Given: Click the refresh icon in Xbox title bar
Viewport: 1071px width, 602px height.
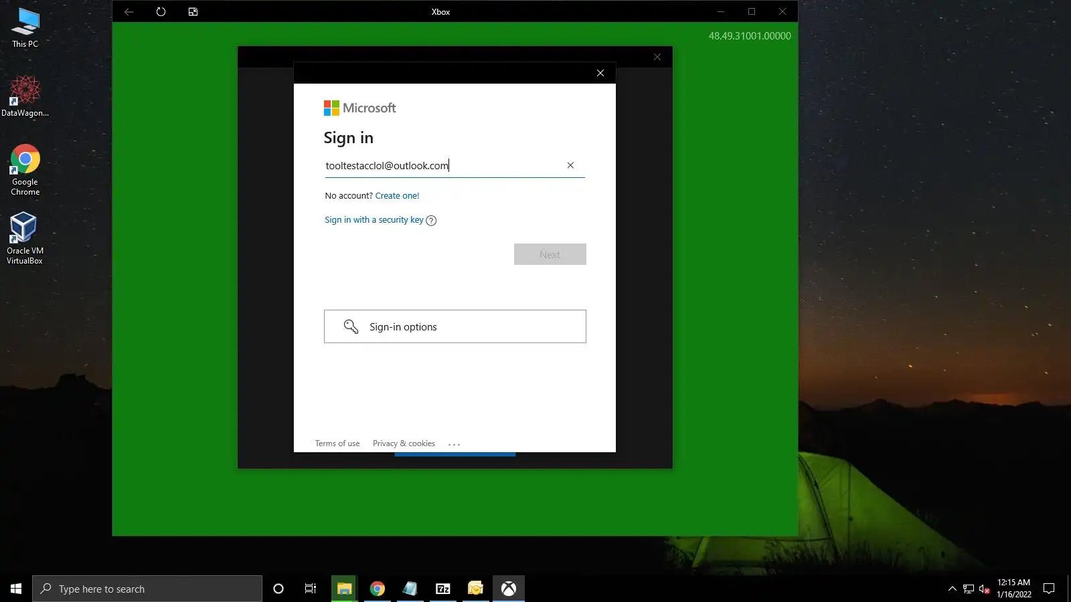Looking at the screenshot, I should coord(161,11).
